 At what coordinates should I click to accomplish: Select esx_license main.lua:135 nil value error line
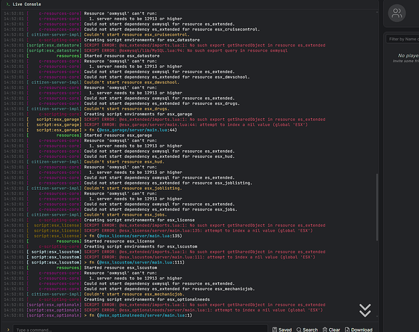coord(198,230)
